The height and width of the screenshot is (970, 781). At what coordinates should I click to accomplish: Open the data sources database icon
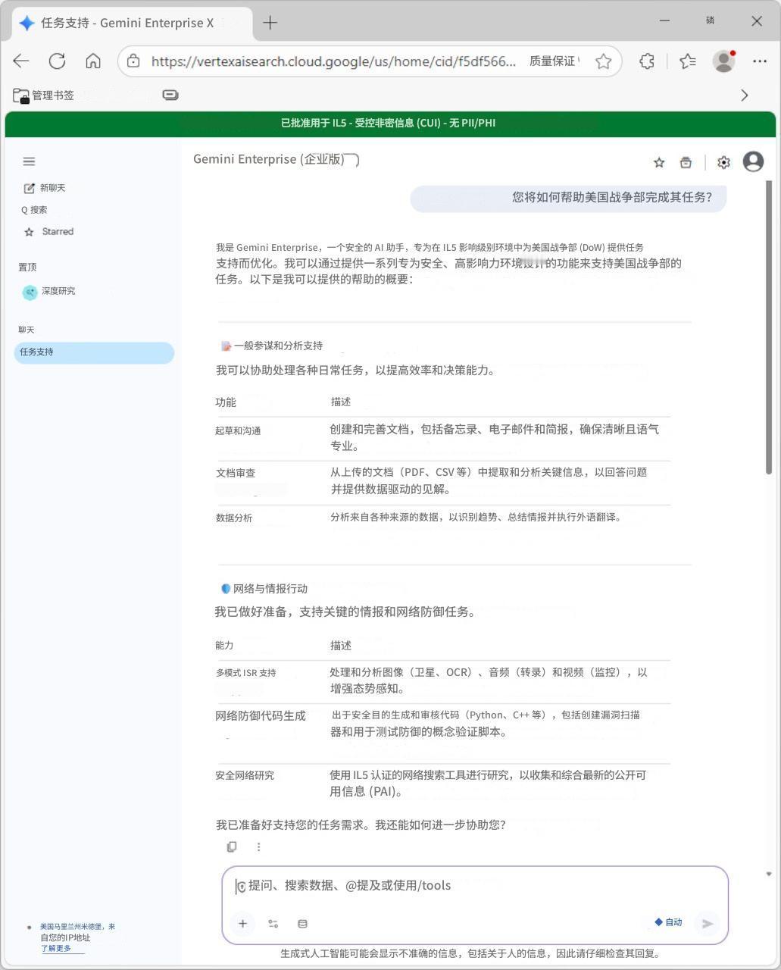pos(302,924)
